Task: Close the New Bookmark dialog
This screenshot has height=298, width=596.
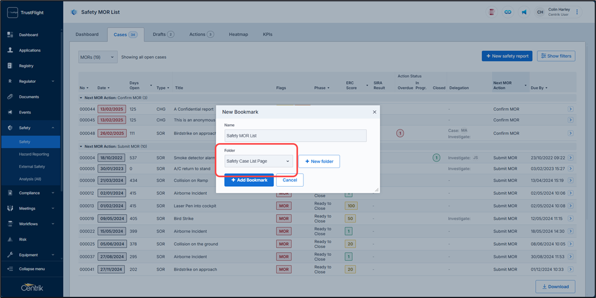Action: pyautogui.click(x=374, y=112)
